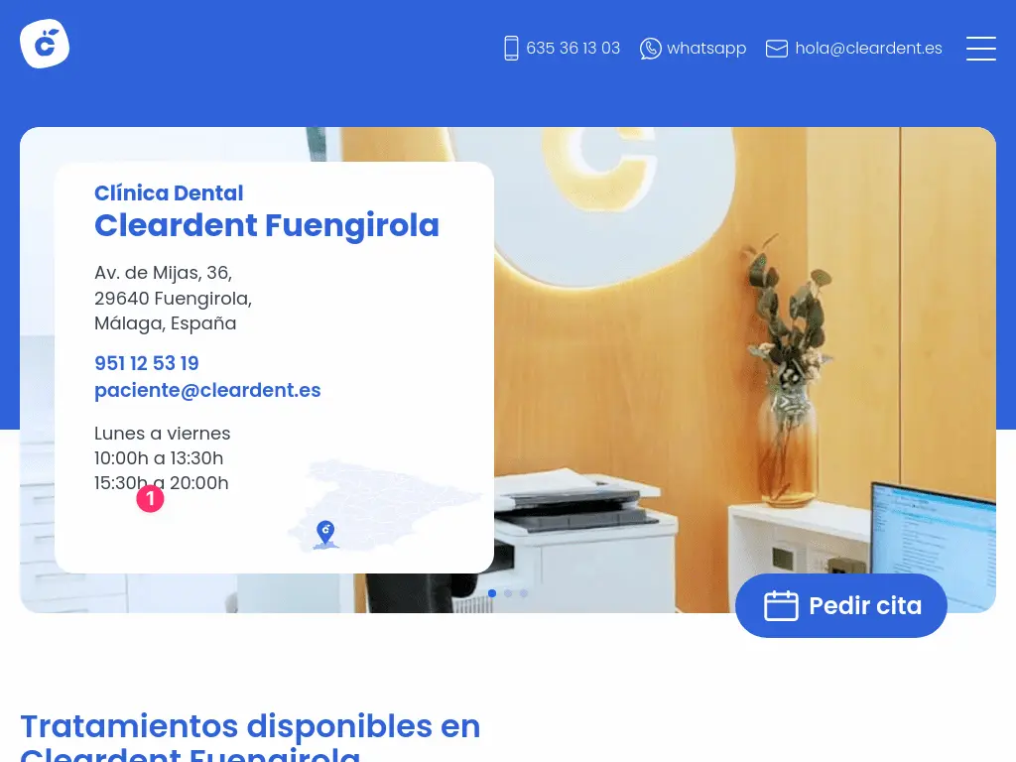
Task: Select the mobile phone icon in the header
Action: click(x=511, y=48)
